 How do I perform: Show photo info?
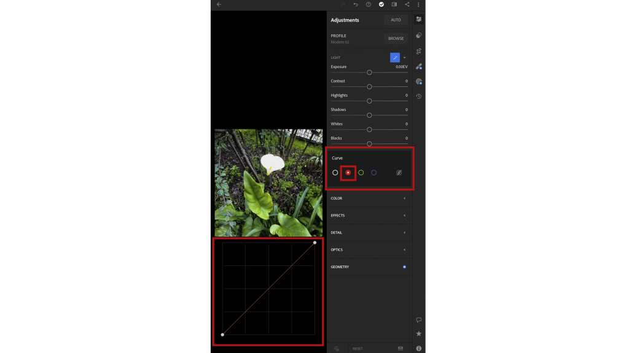click(x=419, y=349)
